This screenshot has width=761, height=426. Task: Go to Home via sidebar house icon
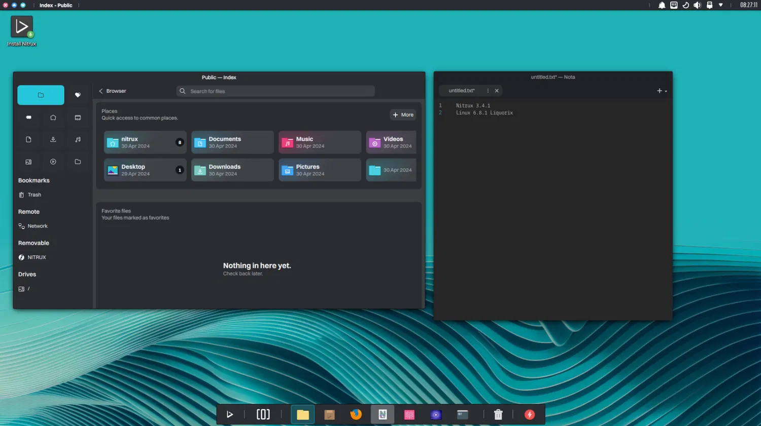[x=53, y=118]
